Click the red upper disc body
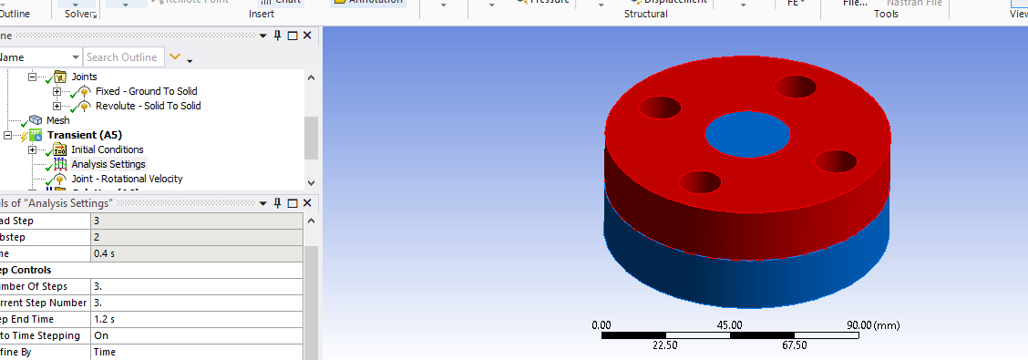 tap(747, 164)
